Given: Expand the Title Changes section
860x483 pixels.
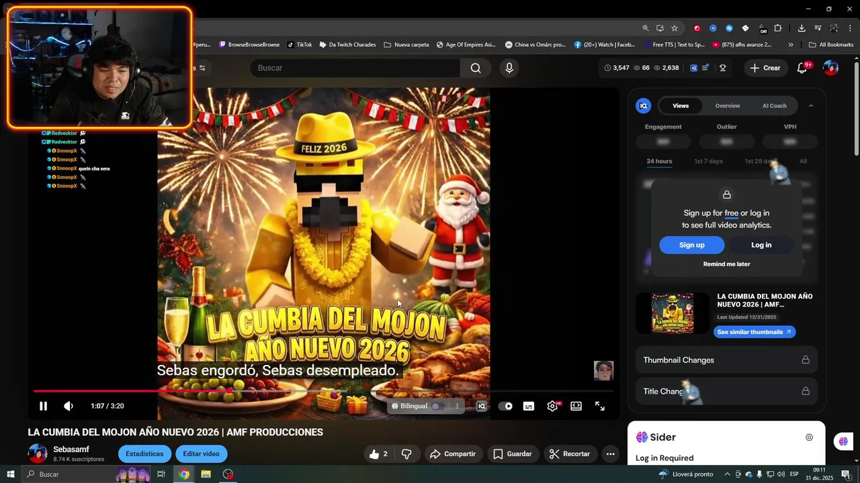Looking at the screenshot, I should (726, 391).
